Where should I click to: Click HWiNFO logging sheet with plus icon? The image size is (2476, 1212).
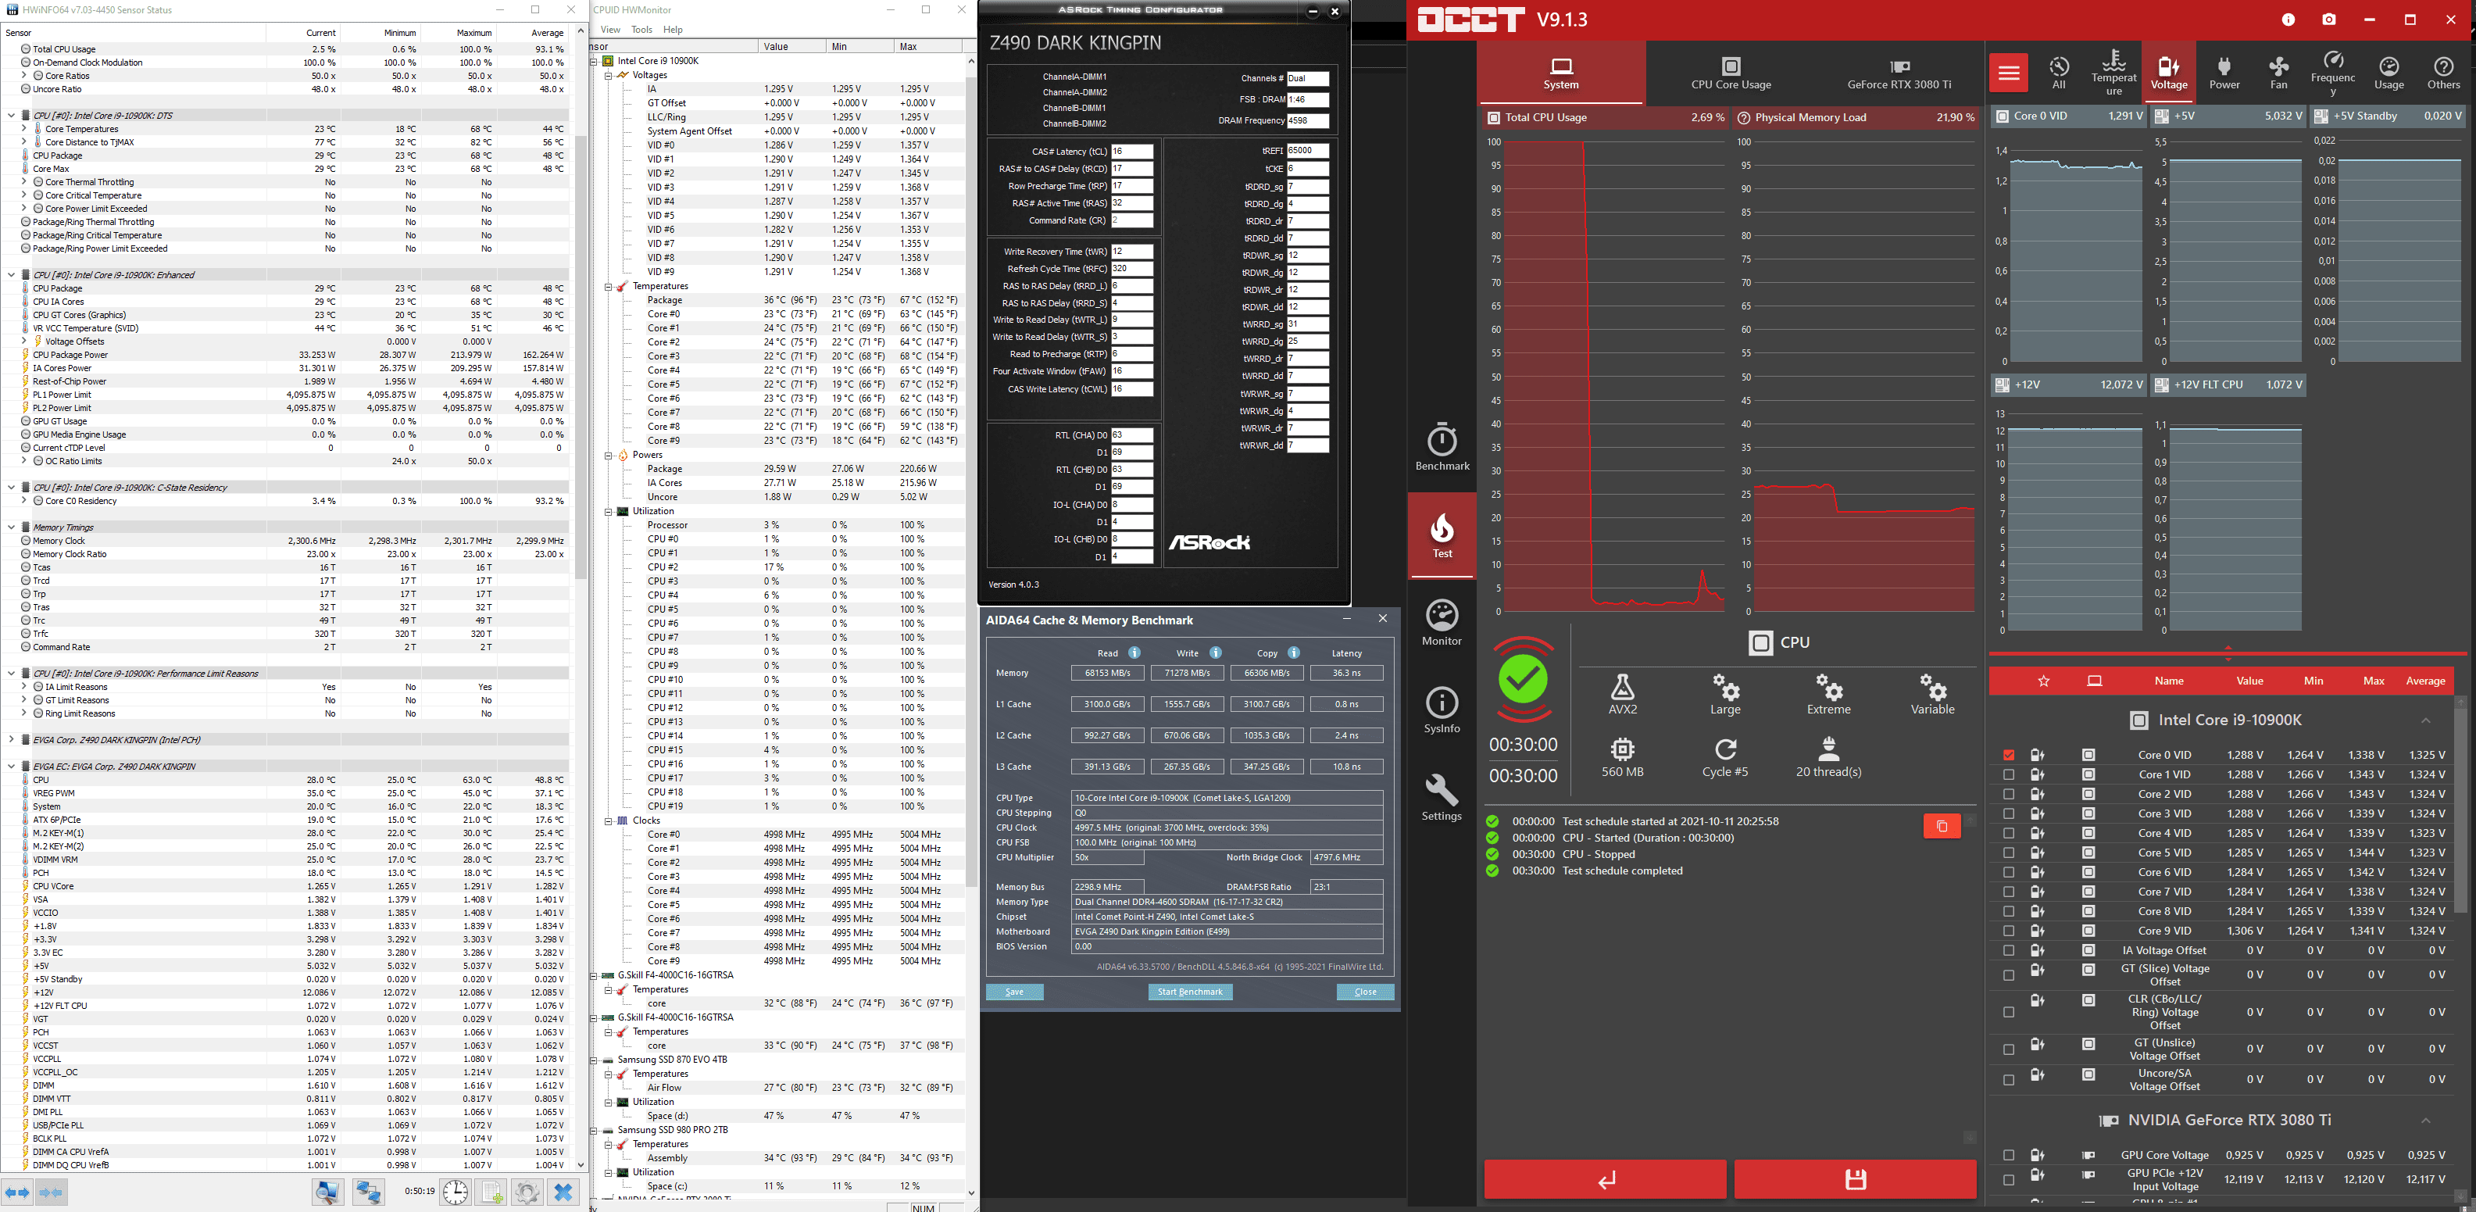pos(491,1192)
